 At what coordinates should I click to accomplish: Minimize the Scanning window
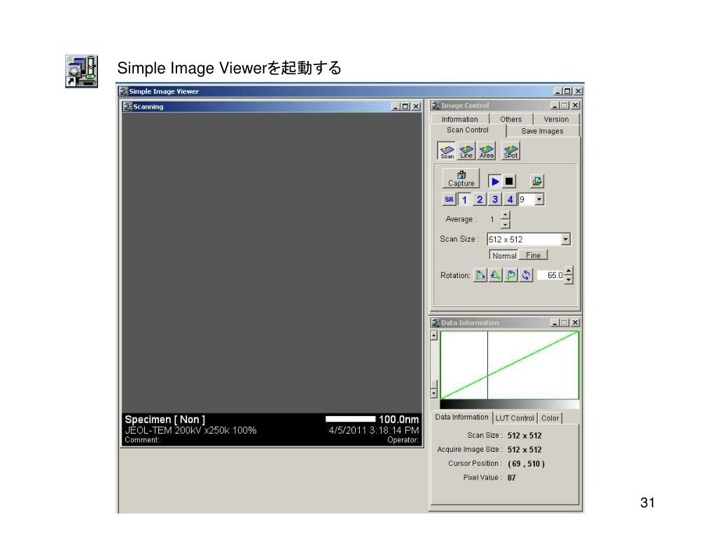click(396, 106)
